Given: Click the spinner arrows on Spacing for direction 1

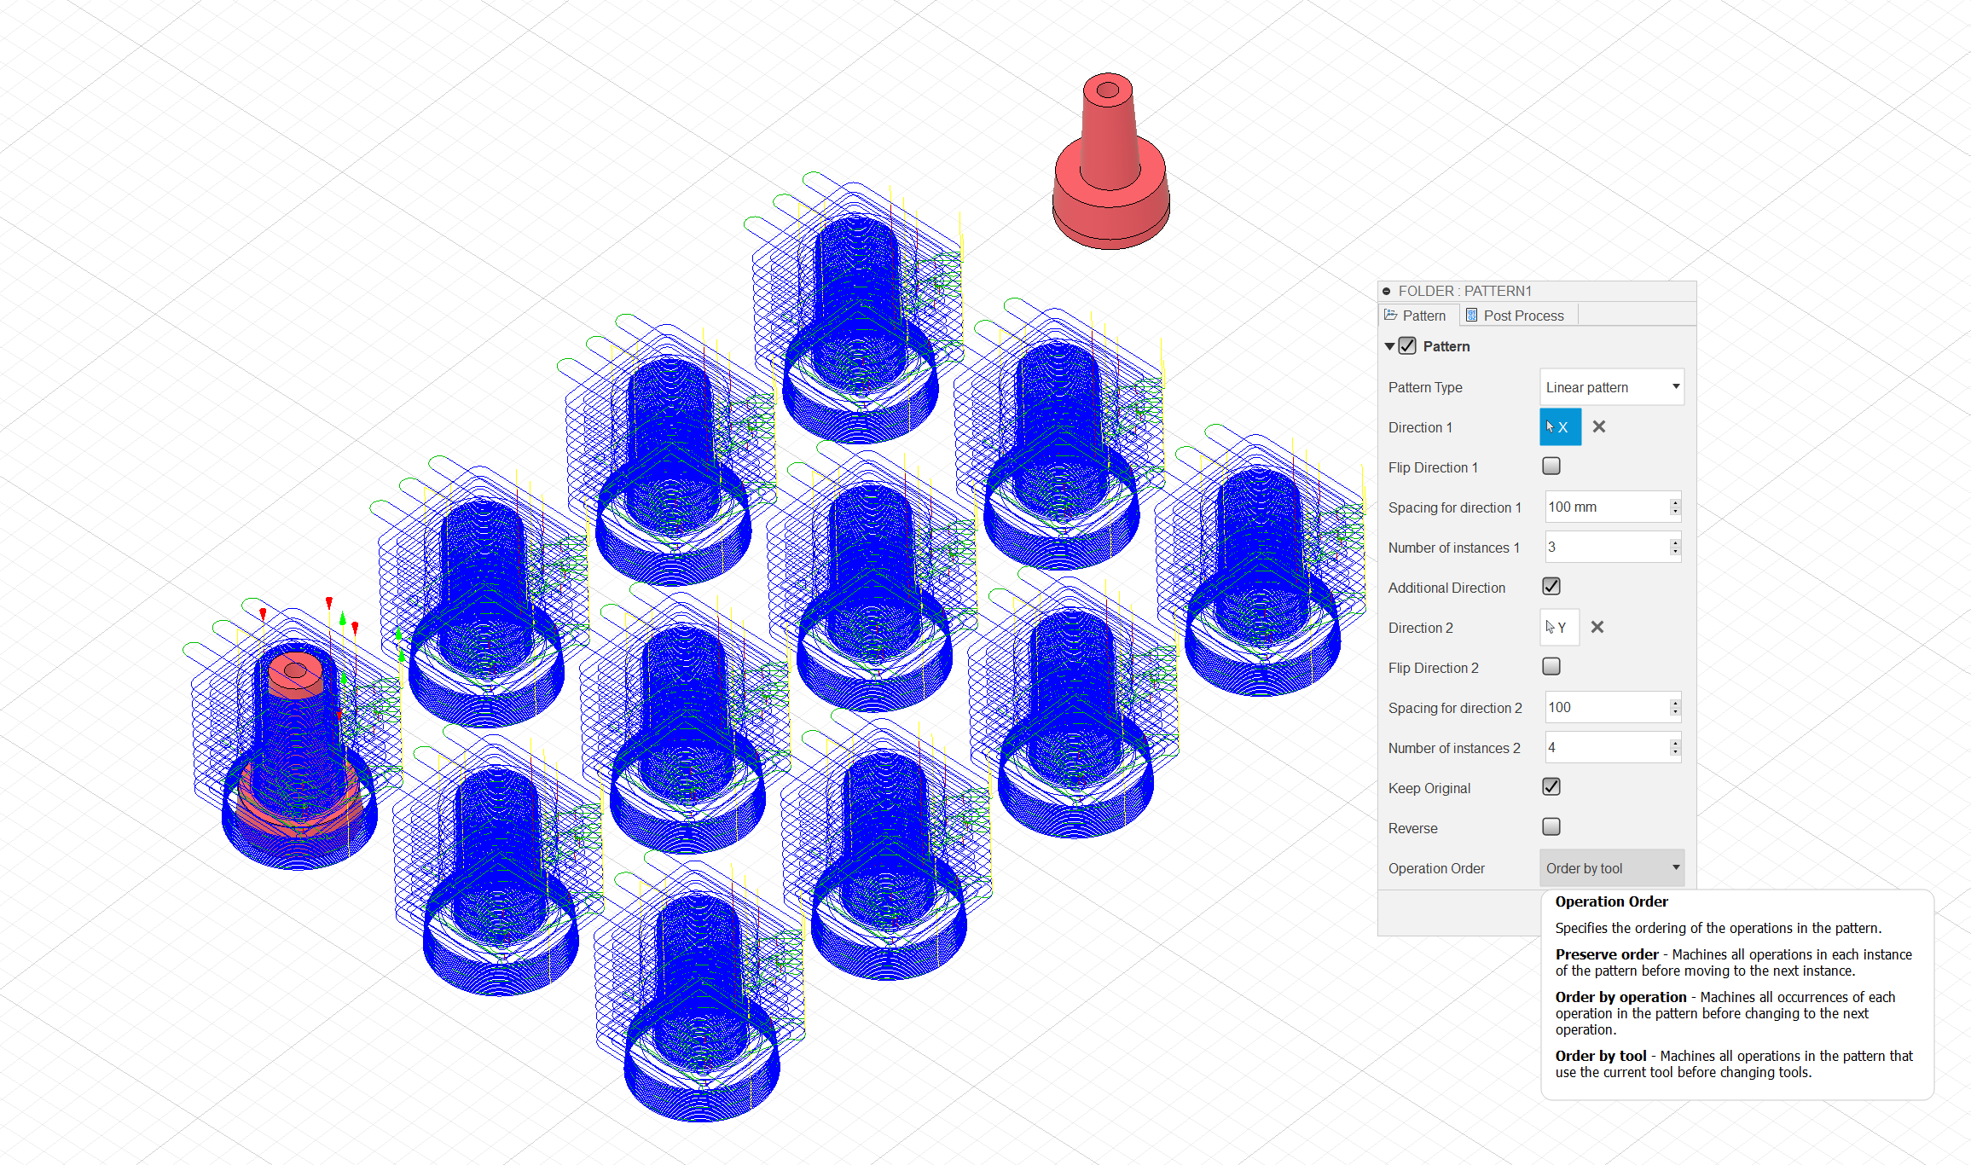Looking at the screenshot, I should (1675, 507).
